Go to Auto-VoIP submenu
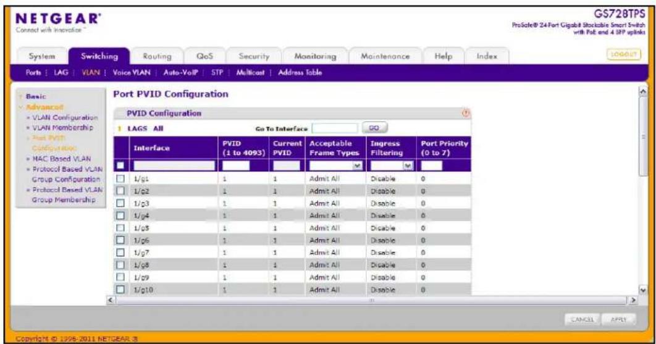 pos(181,72)
